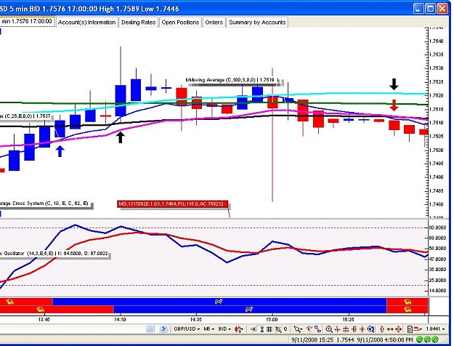Open the 1.9441 value dropdown in toolbar
The width and height of the screenshot is (454, 346).
[x=435, y=329]
